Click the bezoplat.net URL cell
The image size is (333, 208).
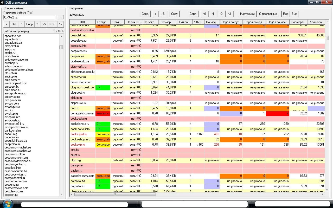82,35
